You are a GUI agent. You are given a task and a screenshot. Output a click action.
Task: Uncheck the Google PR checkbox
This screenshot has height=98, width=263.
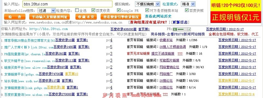[119, 10]
